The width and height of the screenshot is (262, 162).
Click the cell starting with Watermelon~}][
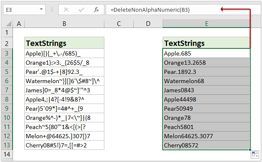[64, 81]
